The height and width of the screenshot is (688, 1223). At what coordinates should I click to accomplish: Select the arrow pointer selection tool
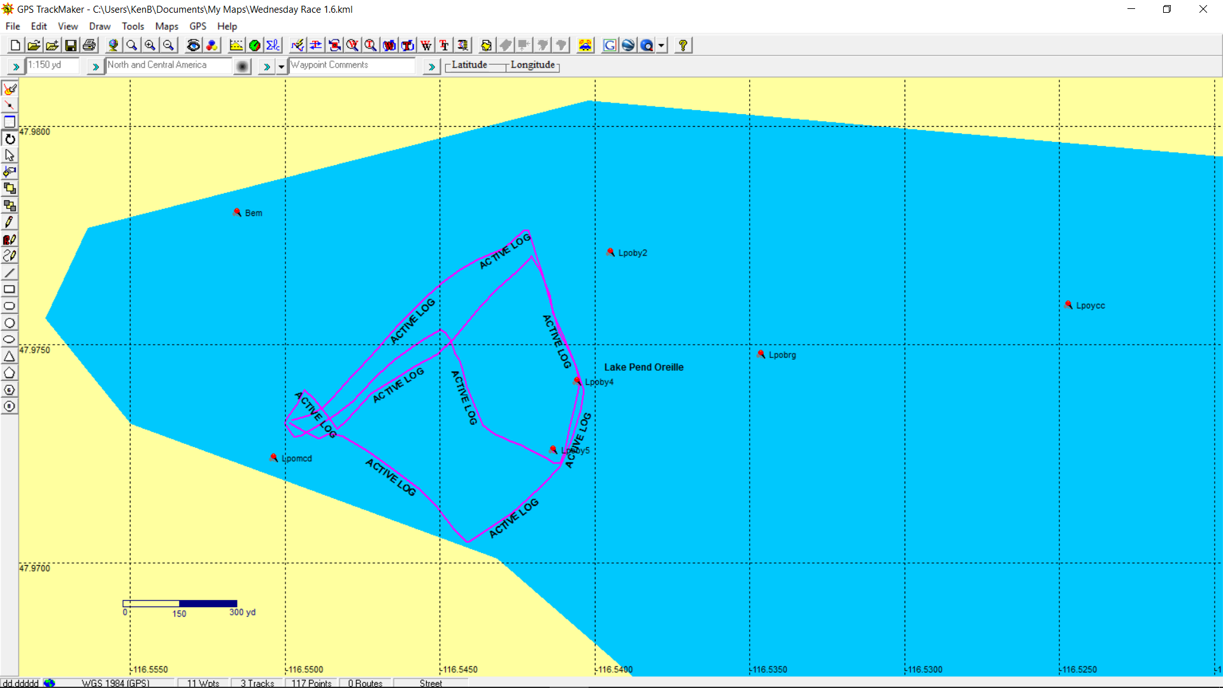click(x=9, y=155)
